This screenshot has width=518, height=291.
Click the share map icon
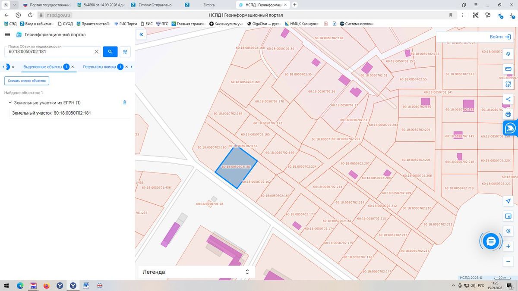pos(508,100)
